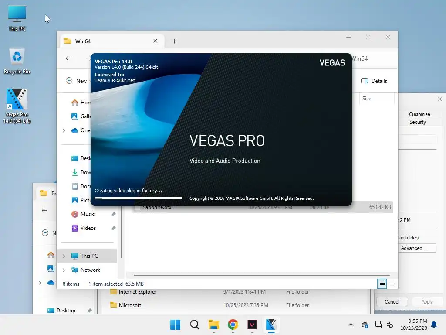Open the Recycle Bin desktop icon
The image size is (446, 335).
17,61
